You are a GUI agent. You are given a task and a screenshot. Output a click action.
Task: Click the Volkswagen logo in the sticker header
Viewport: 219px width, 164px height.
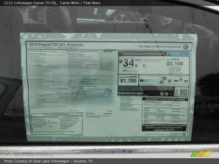pyautogui.click(x=186, y=47)
